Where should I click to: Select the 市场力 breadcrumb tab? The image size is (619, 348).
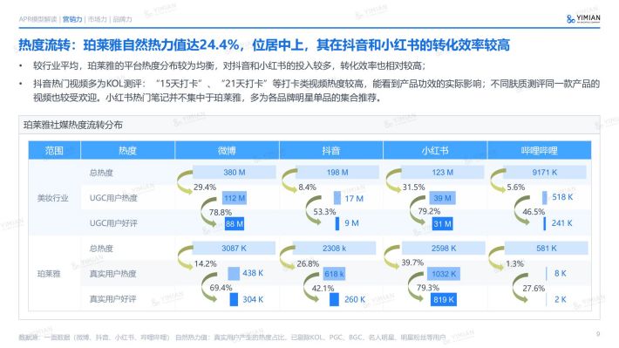97,19
